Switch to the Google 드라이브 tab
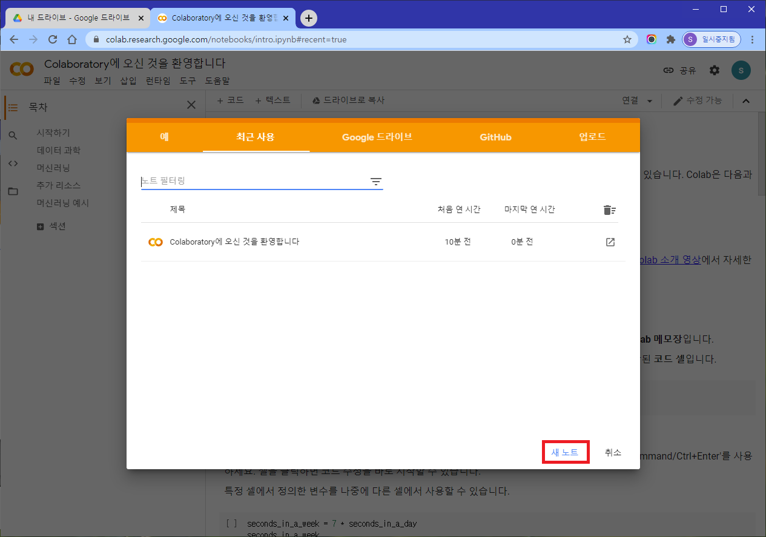Viewport: 766px width, 537px height. tap(377, 137)
